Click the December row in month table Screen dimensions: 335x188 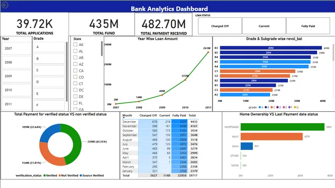160,122
